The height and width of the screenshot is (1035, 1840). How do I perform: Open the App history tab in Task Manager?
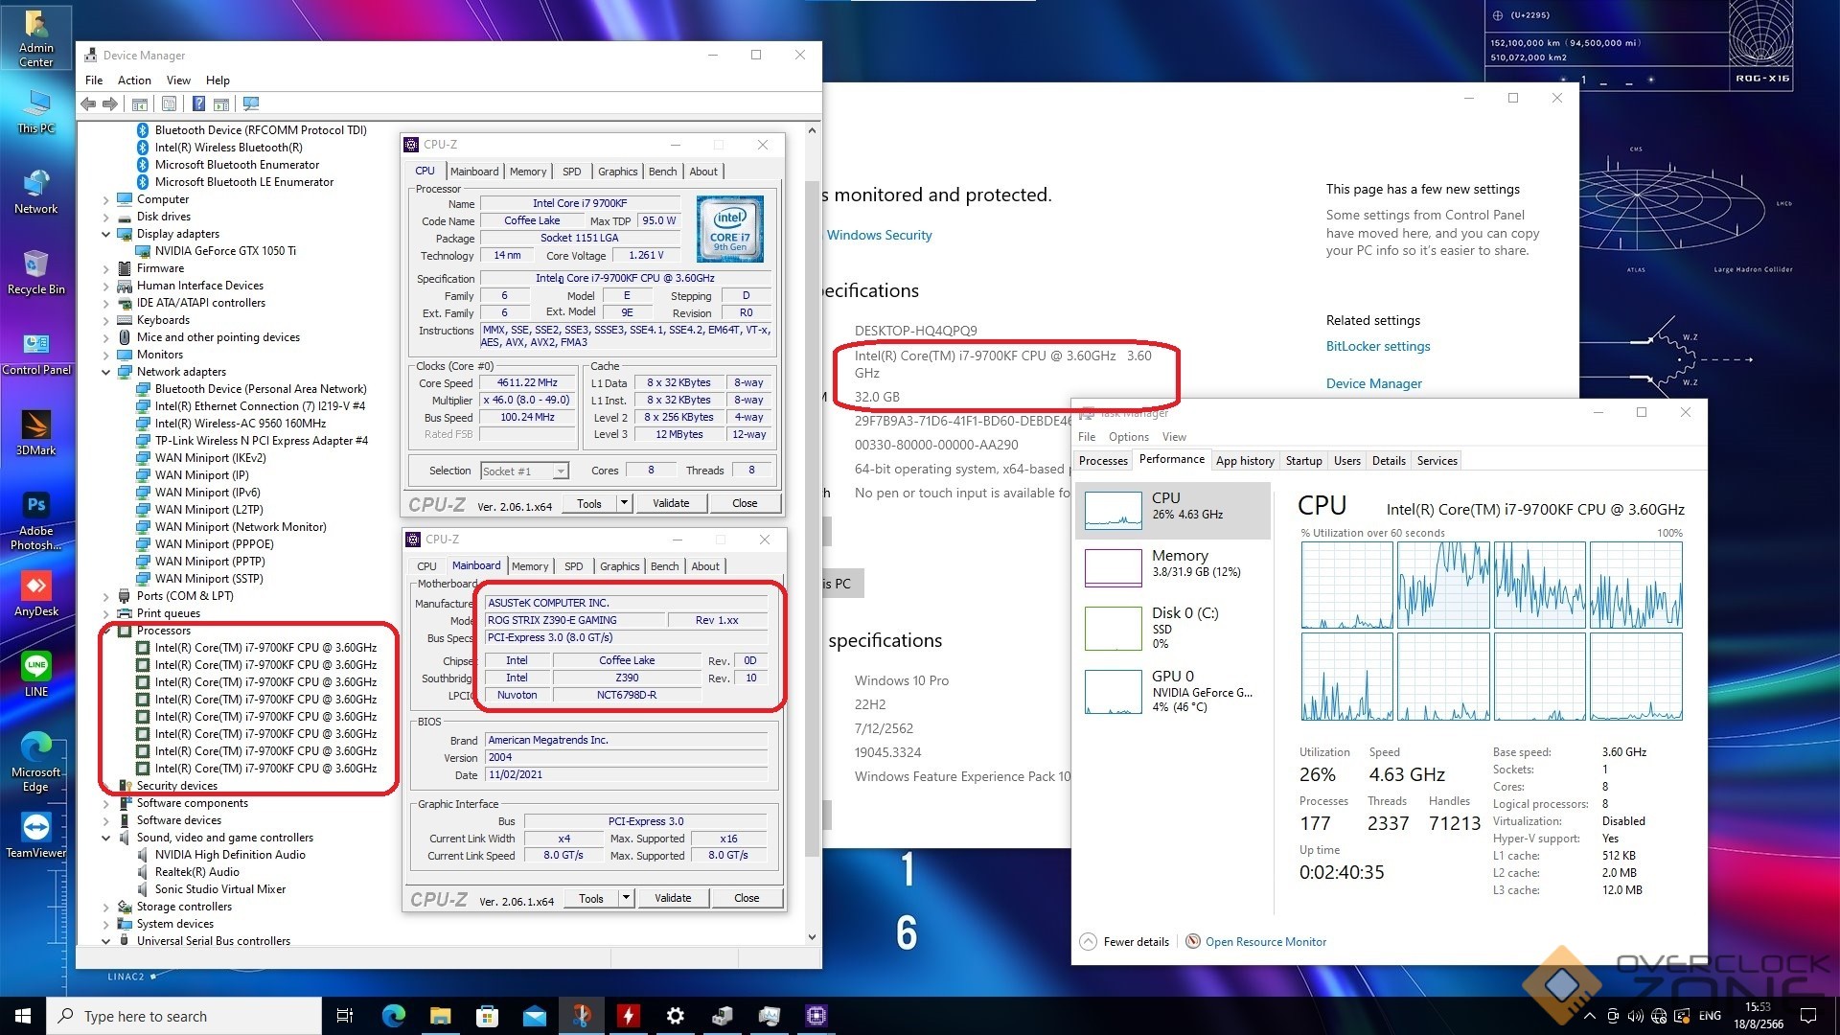1244,461
